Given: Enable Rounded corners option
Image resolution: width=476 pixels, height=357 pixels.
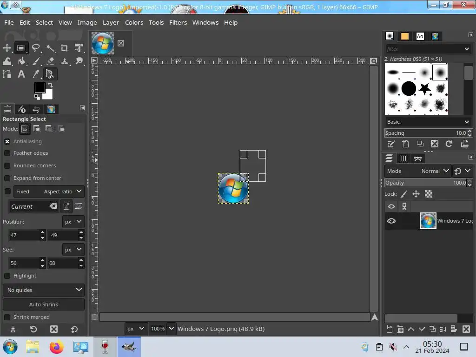Looking at the screenshot, I should [7, 165].
